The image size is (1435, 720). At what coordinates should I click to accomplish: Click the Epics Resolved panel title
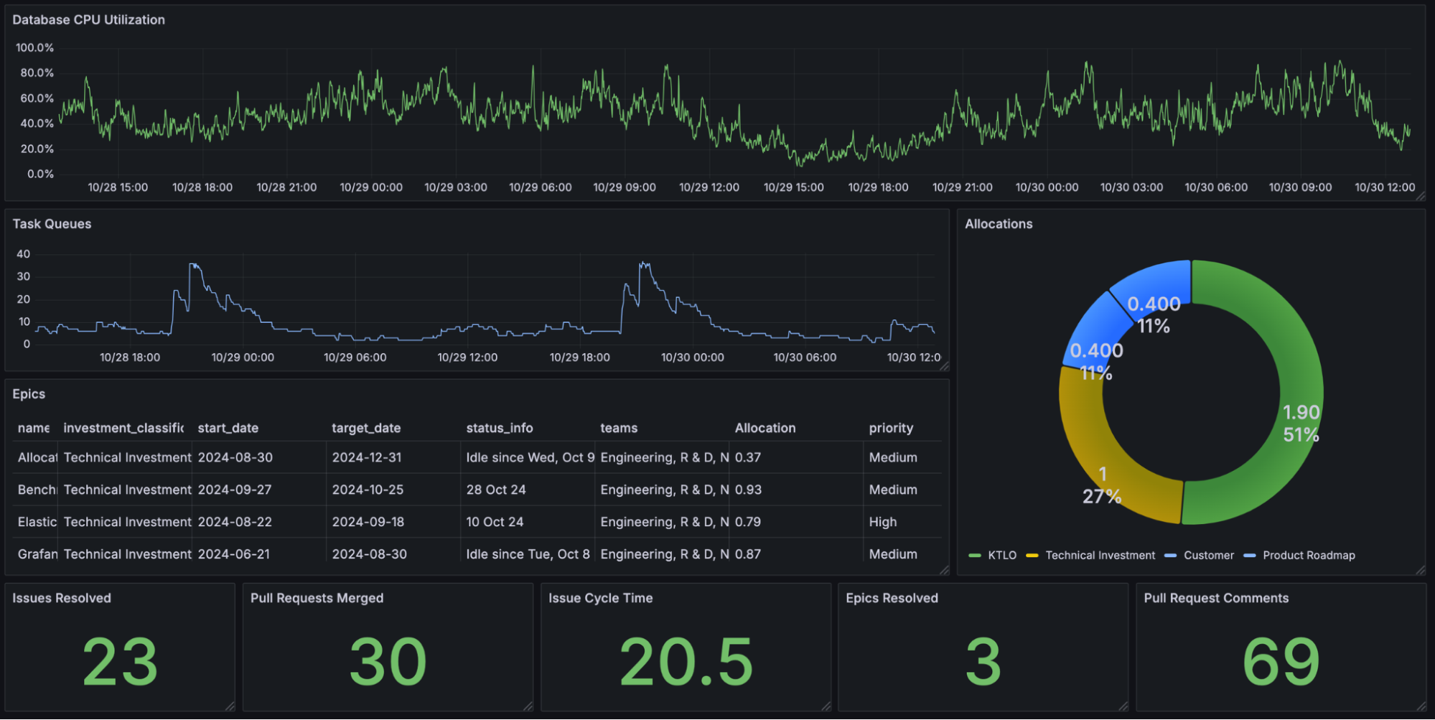892,598
